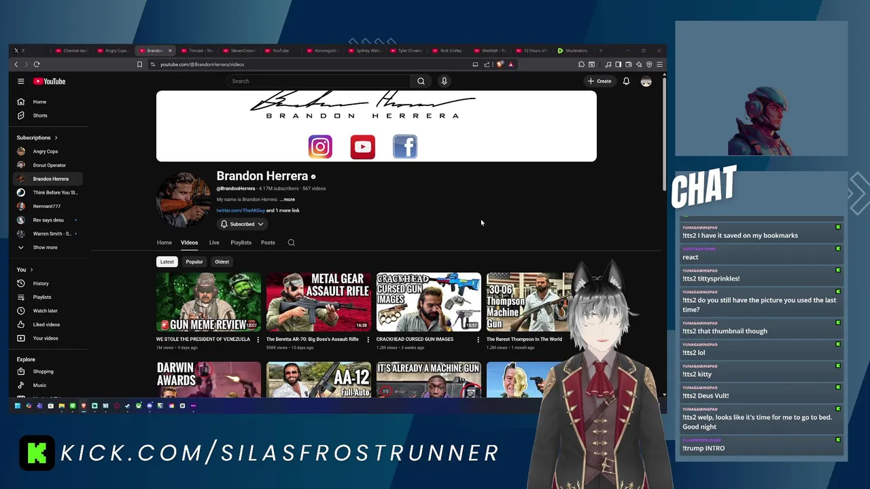Click the browser address bar URL

click(x=202, y=65)
